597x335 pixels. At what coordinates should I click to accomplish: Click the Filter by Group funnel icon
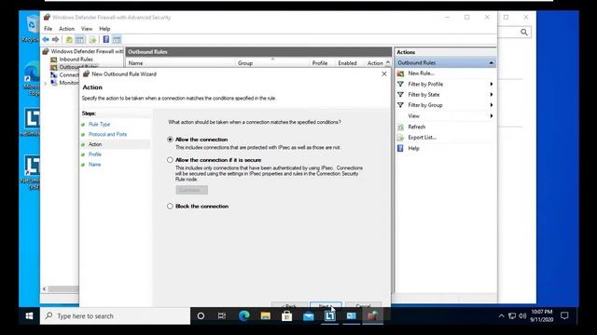click(400, 105)
